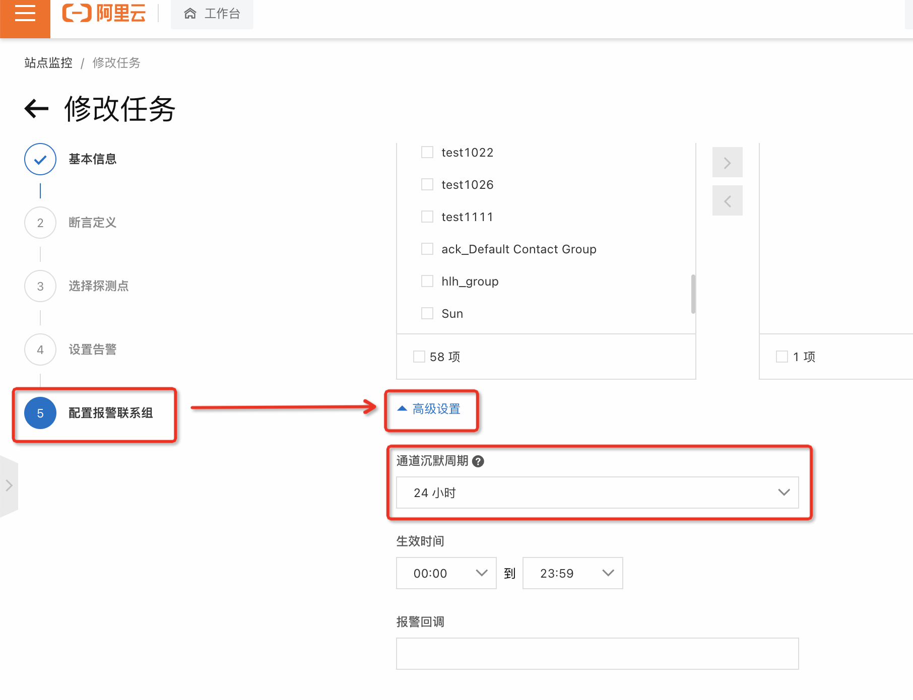Click the move-right transfer arrow button

click(727, 163)
